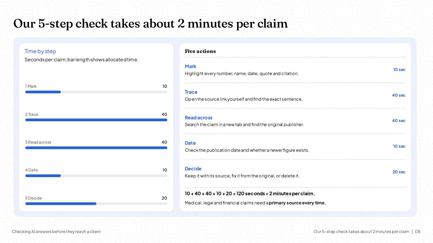This screenshot has width=433, height=243.
Task: Click the small slide title in the footer
Action: pos(361,232)
